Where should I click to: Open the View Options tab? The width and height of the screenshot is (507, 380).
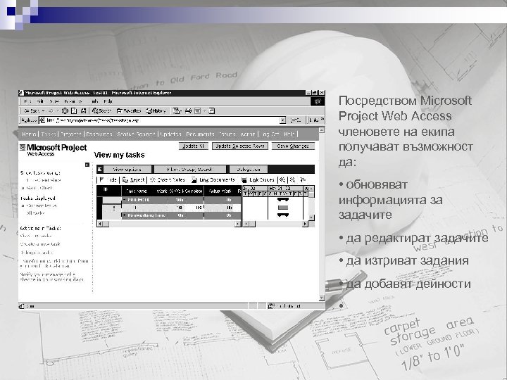(x=127, y=170)
